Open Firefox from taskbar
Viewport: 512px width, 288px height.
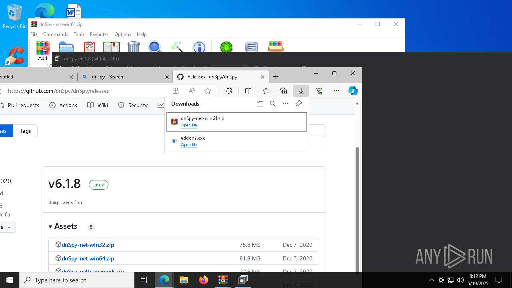tap(204, 280)
